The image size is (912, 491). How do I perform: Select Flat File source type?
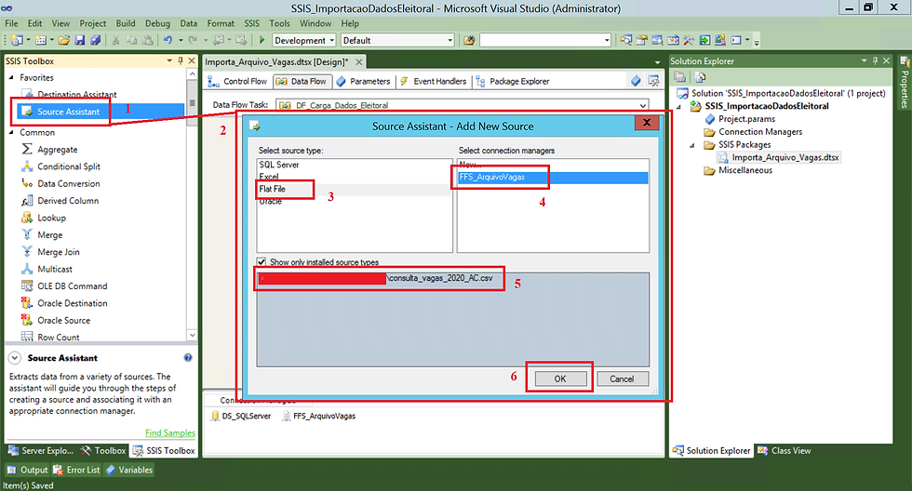coord(354,189)
